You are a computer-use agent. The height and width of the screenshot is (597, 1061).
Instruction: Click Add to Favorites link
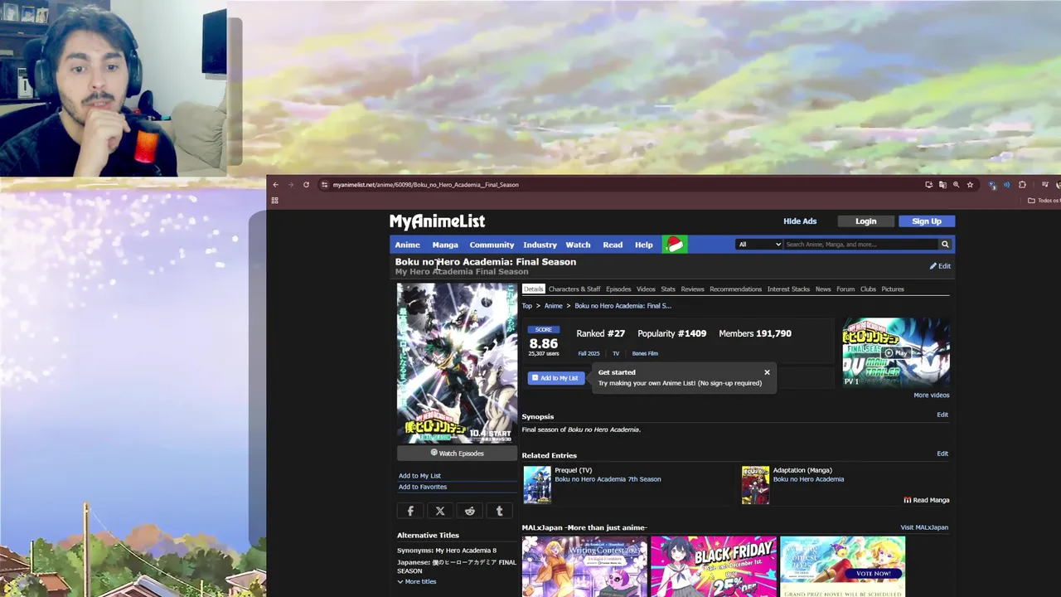[x=423, y=487]
